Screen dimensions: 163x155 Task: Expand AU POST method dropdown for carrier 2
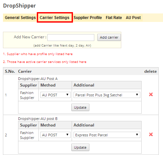pyautogui.click(x=56, y=135)
